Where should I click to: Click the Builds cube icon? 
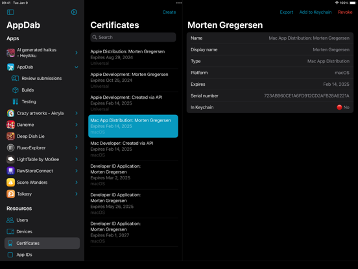pos(16,90)
